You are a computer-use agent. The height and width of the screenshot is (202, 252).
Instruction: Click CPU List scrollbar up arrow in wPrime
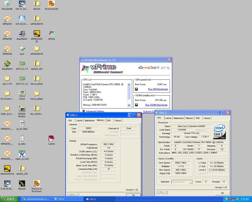click(129, 85)
